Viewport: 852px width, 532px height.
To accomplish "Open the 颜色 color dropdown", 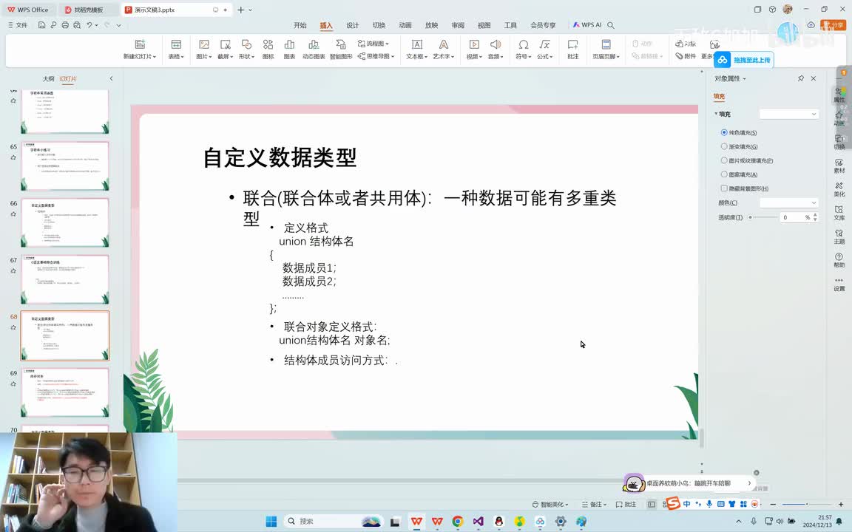I will pos(788,202).
